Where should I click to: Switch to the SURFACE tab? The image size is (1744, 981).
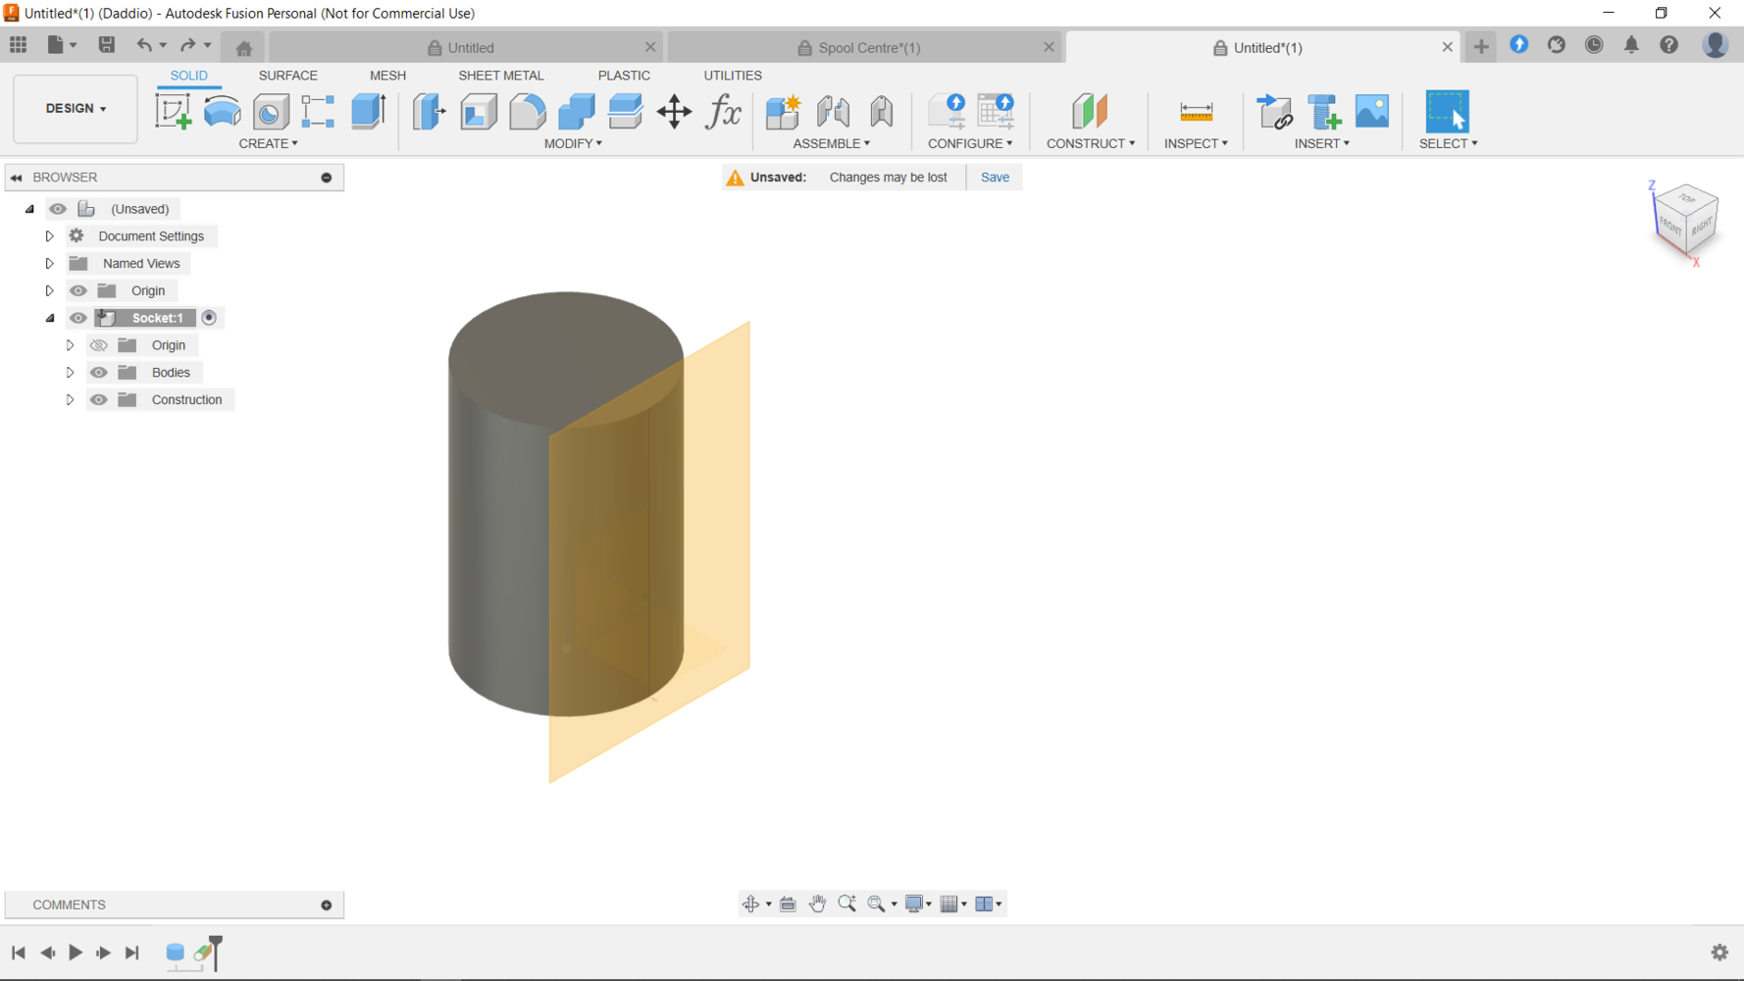tap(287, 76)
